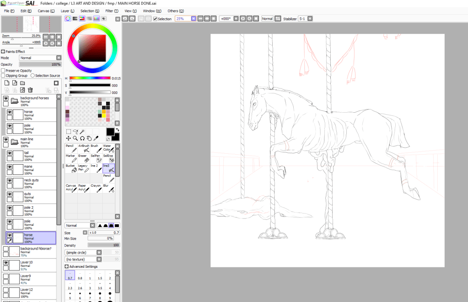
Task: Toggle the Clipping Group checkbox
Action: click(x=3, y=76)
